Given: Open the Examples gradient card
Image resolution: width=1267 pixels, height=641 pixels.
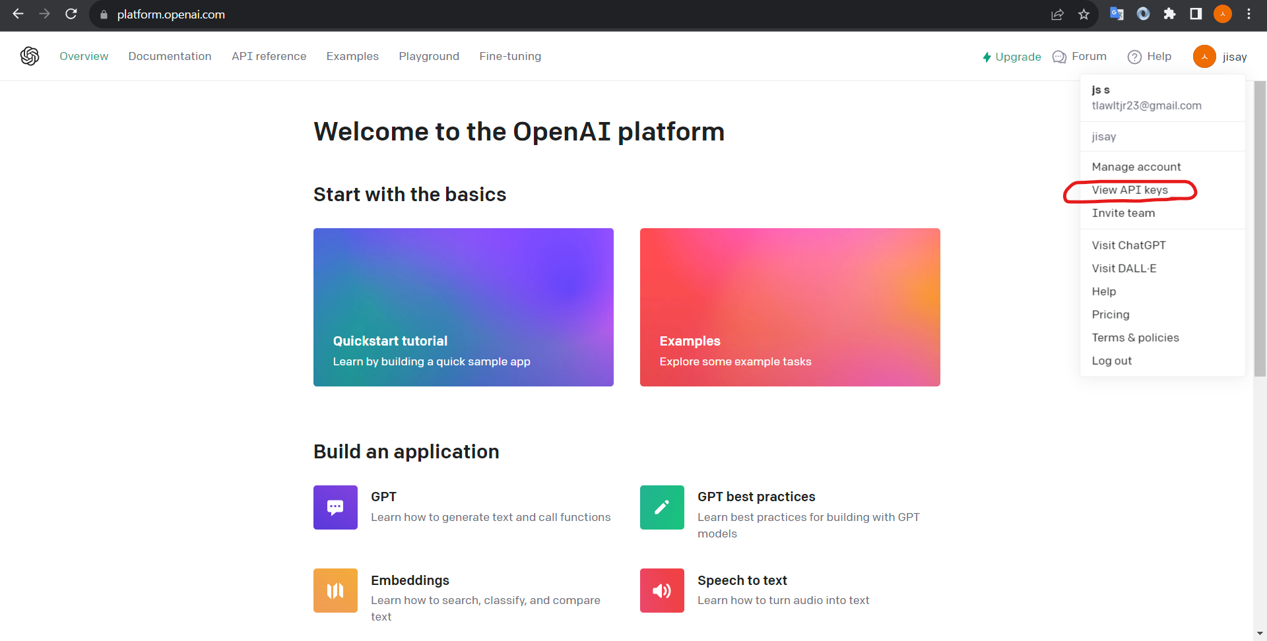Looking at the screenshot, I should point(790,307).
